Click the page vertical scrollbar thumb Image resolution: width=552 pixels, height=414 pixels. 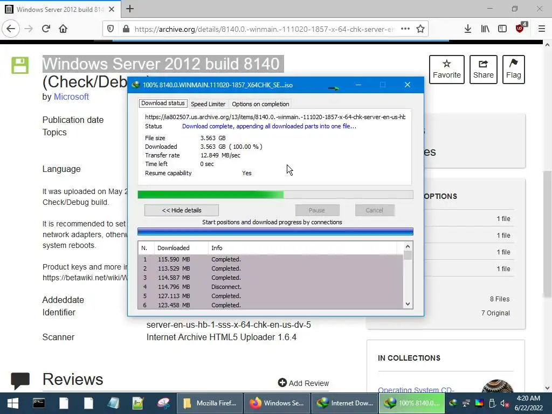click(x=547, y=234)
